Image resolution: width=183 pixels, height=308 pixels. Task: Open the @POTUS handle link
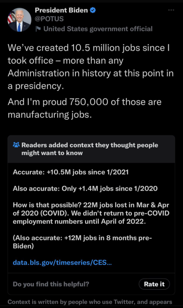[49, 19]
